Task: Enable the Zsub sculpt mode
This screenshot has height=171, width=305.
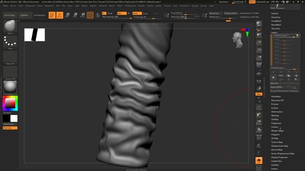Action: (x=145, y=13)
